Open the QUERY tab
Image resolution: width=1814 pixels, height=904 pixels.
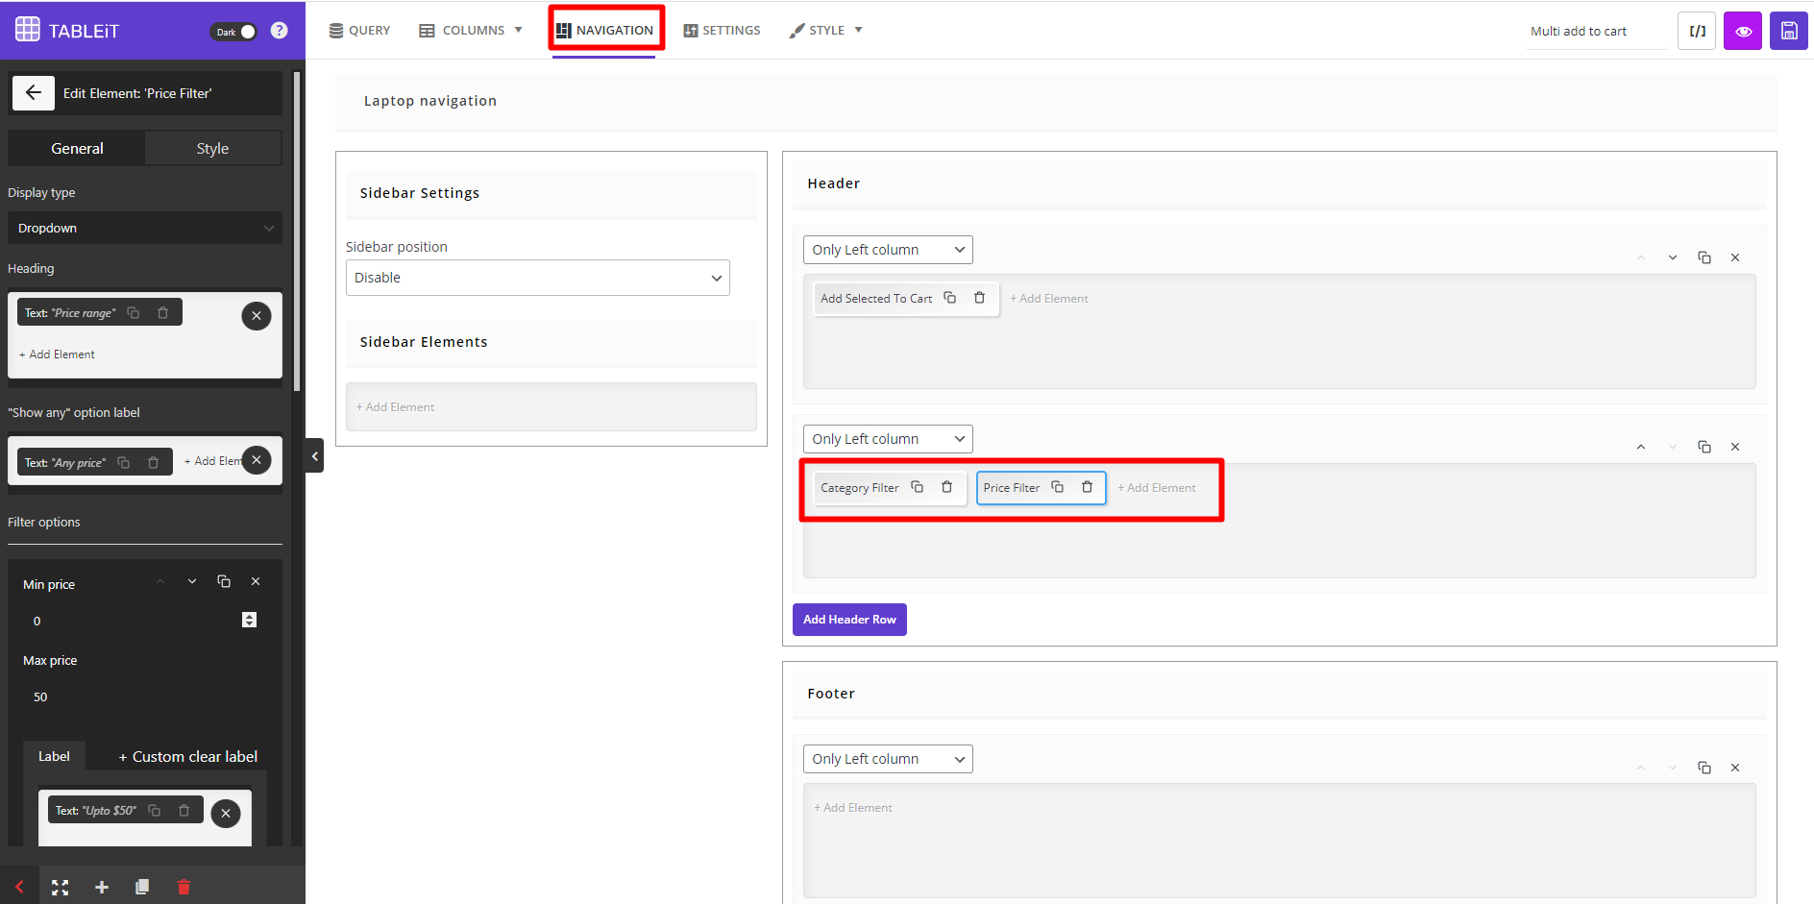point(359,31)
